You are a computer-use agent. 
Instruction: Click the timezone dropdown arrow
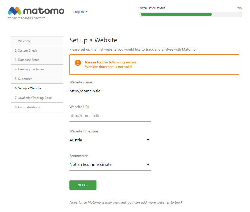click(148, 140)
